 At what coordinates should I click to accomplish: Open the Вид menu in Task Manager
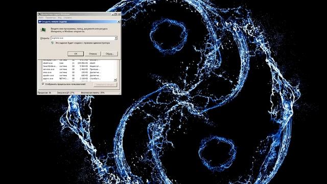click(60, 18)
